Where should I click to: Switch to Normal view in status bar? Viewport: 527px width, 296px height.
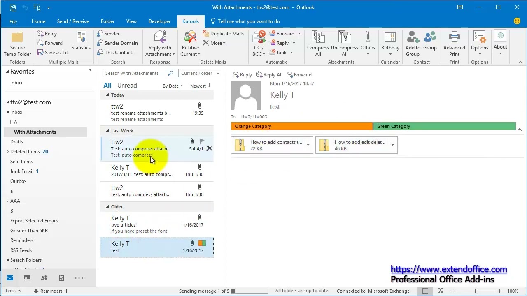click(x=425, y=291)
